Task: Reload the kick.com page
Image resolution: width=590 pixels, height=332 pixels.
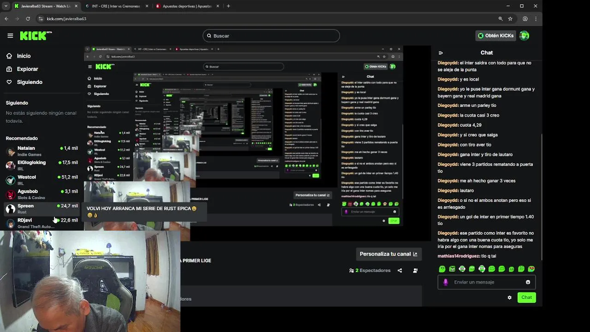Action: 28,19
